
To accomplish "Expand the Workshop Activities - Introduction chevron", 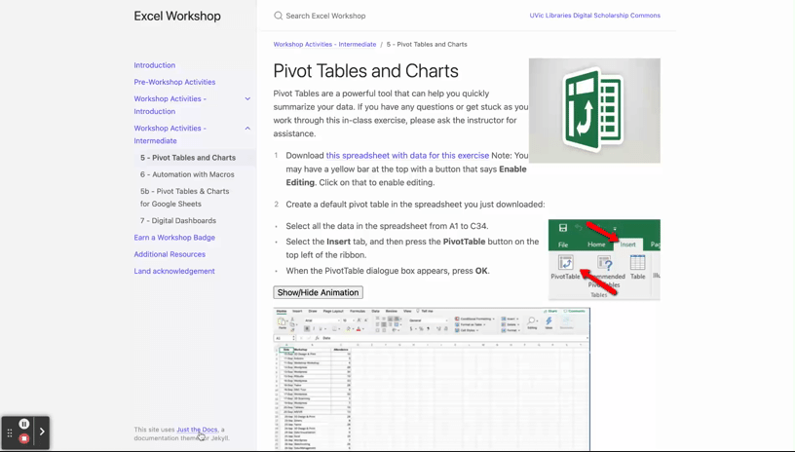I will point(247,98).
